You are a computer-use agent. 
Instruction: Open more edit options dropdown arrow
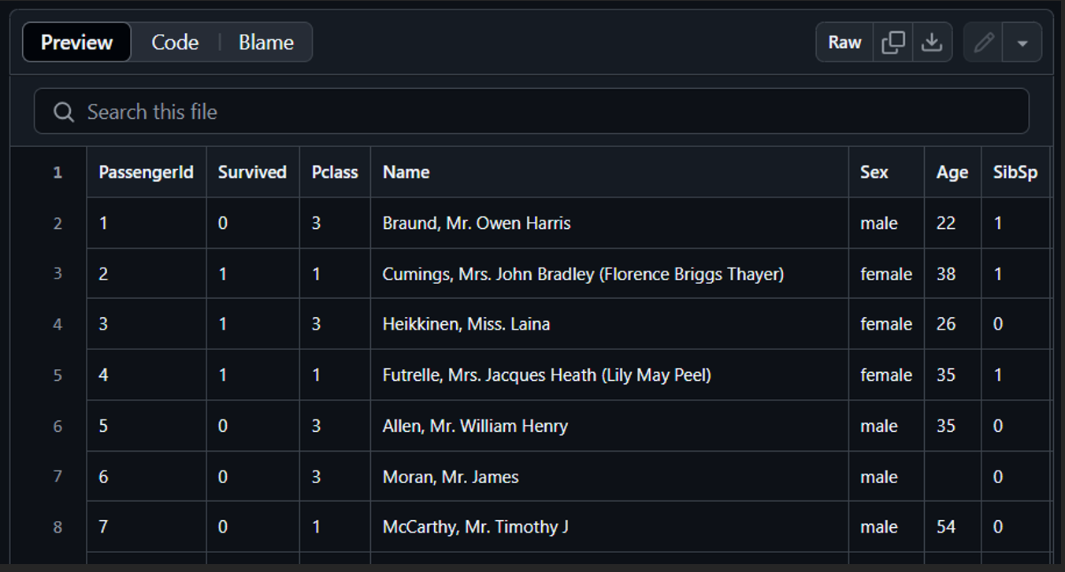click(1022, 42)
